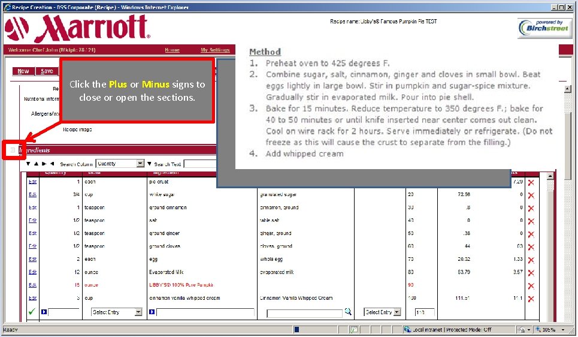
Task: Open the My Settings link
Action: click(215, 50)
